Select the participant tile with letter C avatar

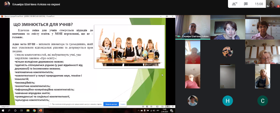tap(262, 101)
